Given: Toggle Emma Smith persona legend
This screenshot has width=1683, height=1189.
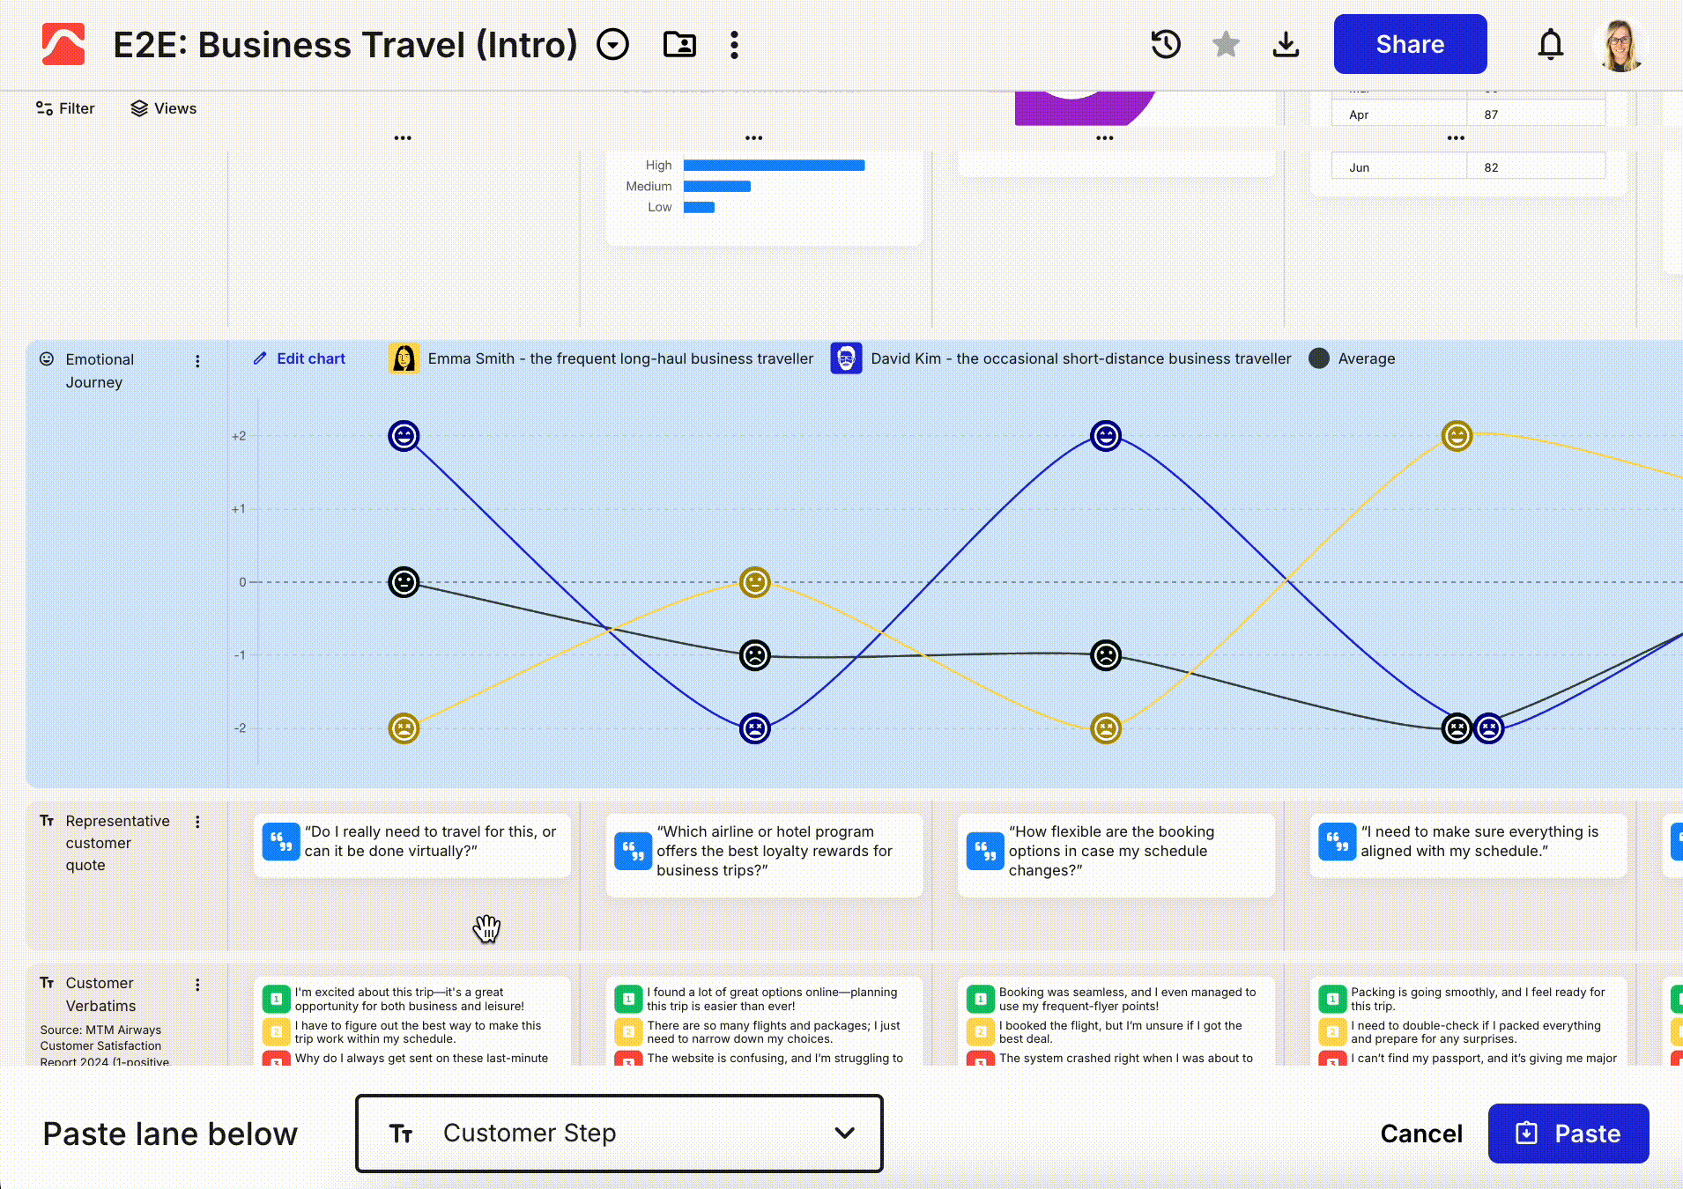Looking at the screenshot, I should pos(601,358).
